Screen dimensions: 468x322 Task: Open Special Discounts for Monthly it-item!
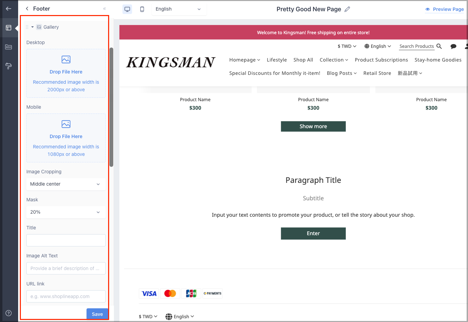275,73
